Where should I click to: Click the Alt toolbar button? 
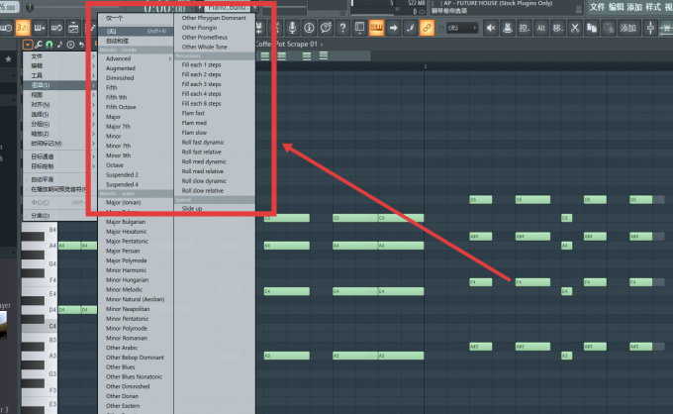[x=540, y=28]
